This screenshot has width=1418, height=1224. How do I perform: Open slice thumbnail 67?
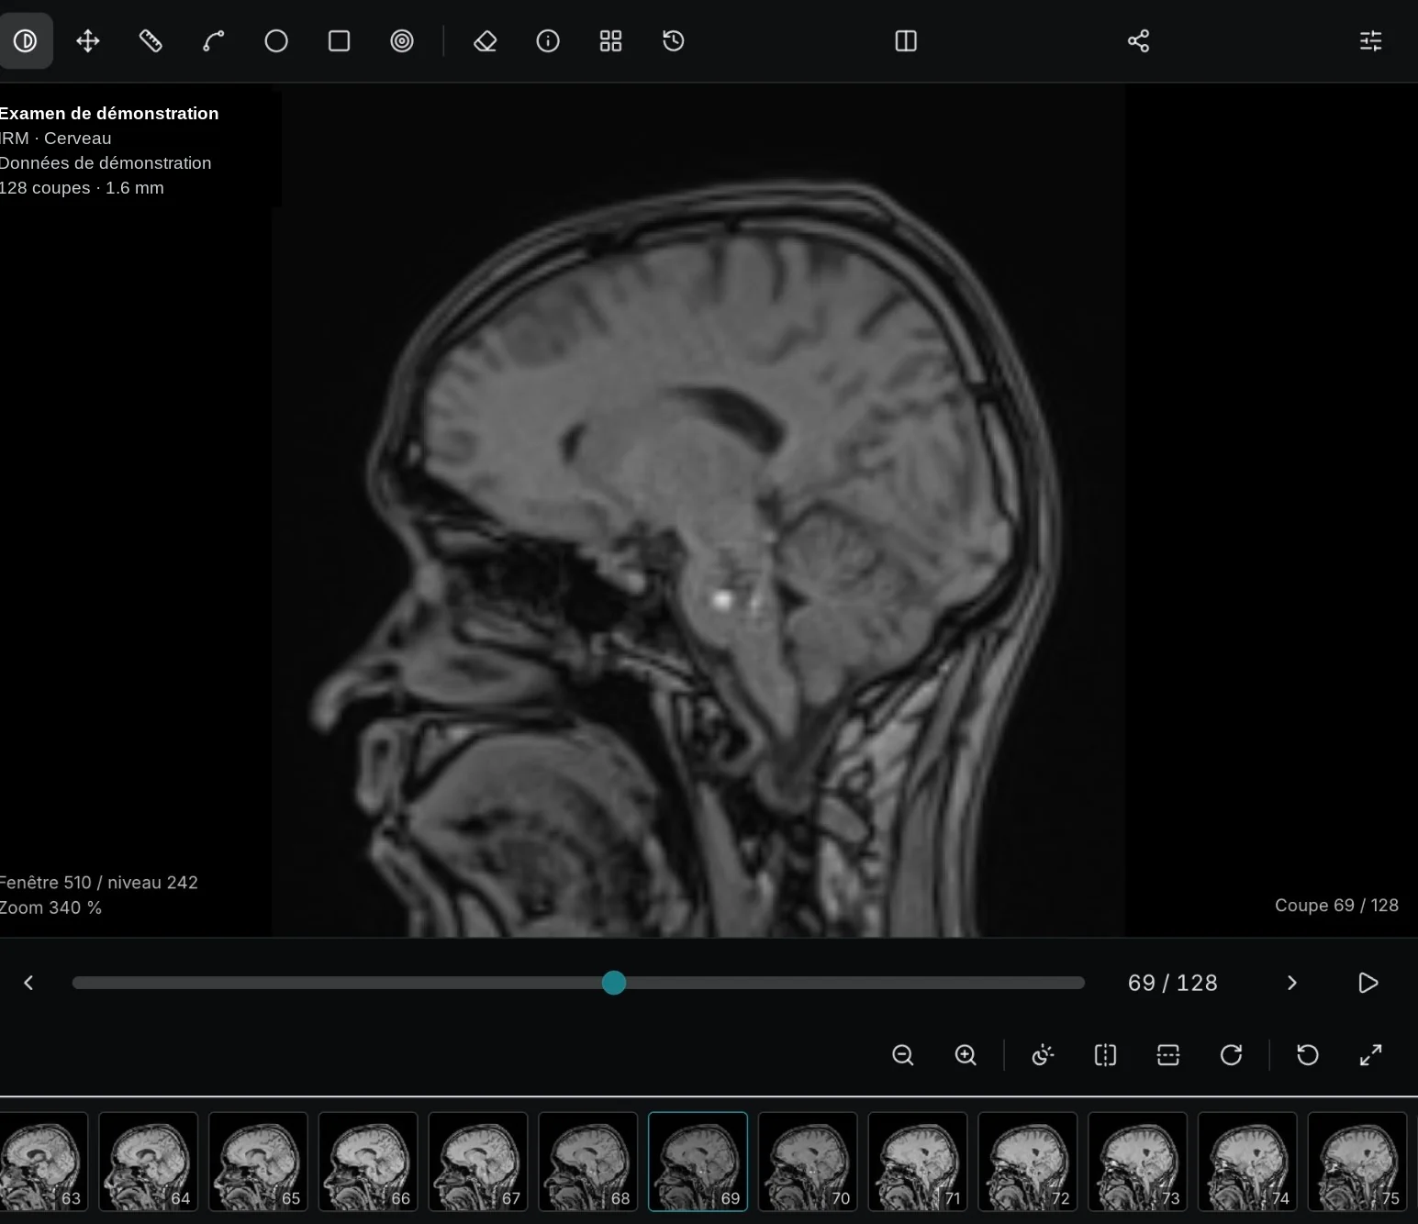tap(478, 1162)
